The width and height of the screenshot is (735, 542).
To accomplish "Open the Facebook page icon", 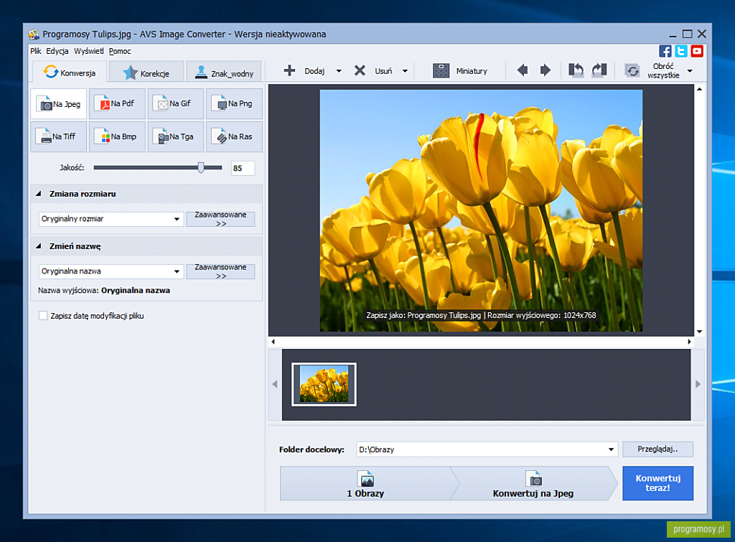I will [x=665, y=51].
